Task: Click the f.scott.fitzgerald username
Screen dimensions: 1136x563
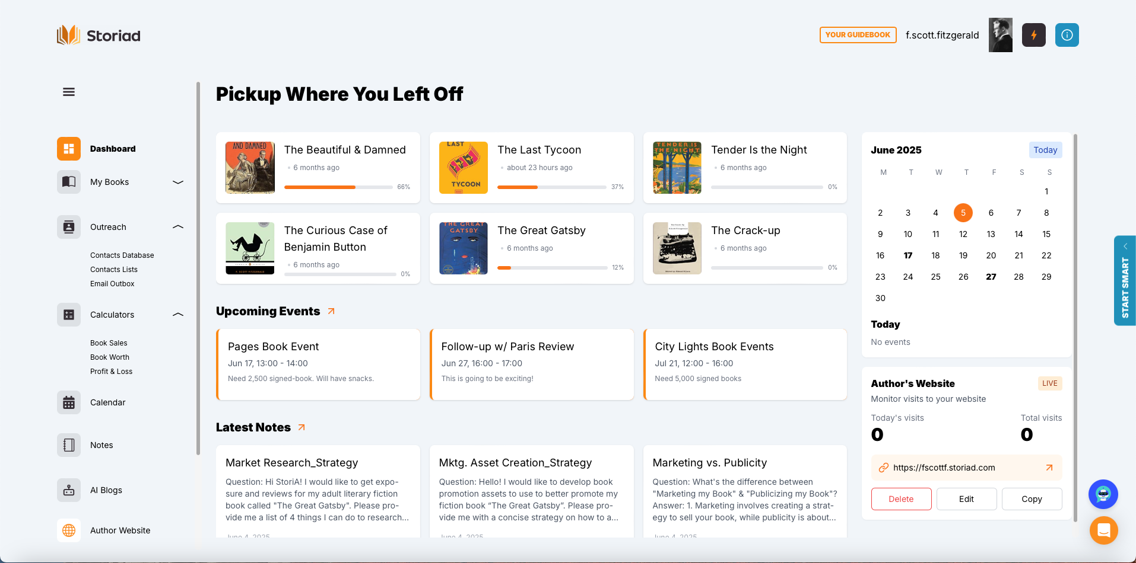Action: point(942,35)
